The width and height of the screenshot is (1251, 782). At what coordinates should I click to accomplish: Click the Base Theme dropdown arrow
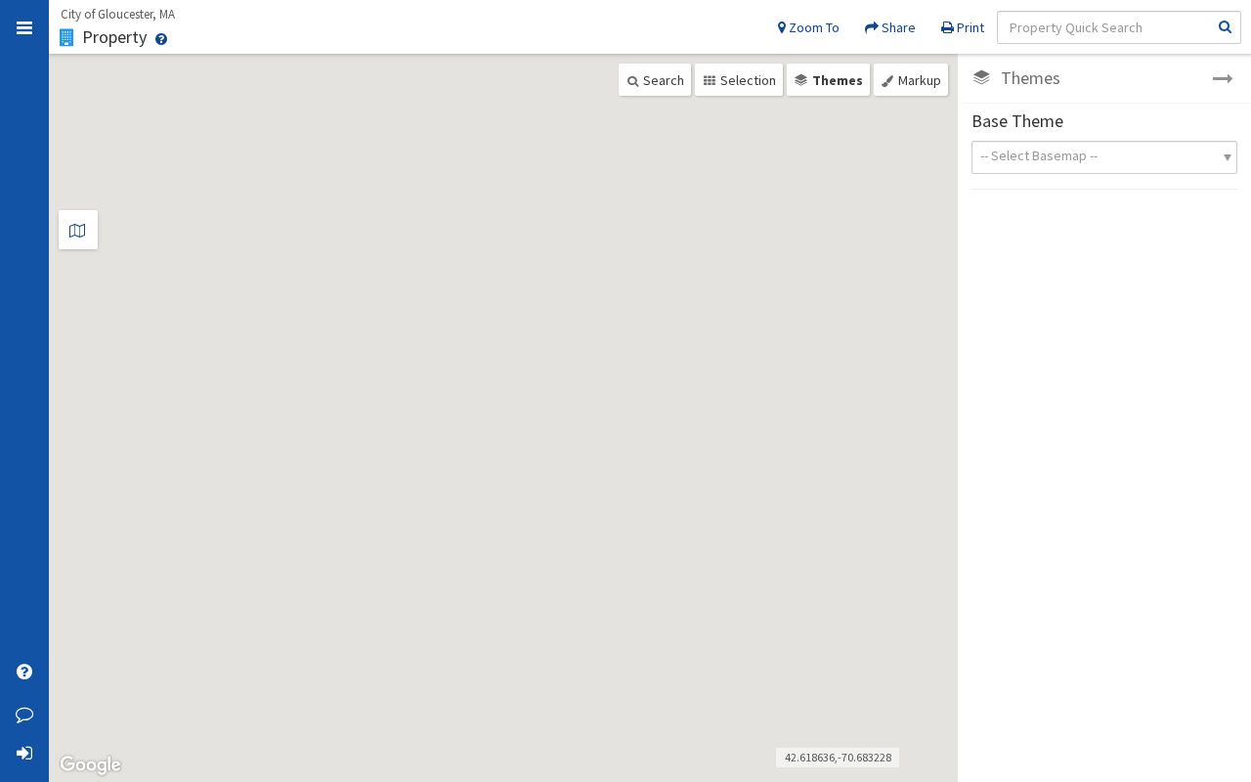pos(1228,157)
